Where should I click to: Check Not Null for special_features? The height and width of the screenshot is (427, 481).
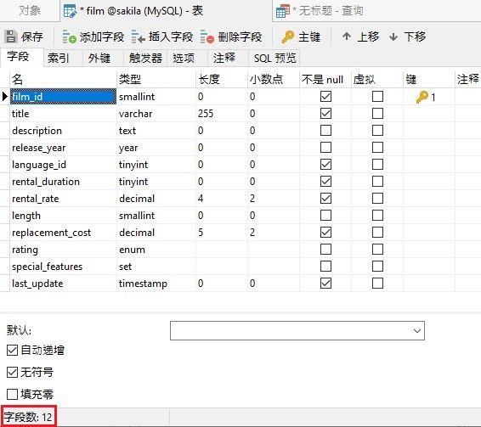tap(325, 266)
